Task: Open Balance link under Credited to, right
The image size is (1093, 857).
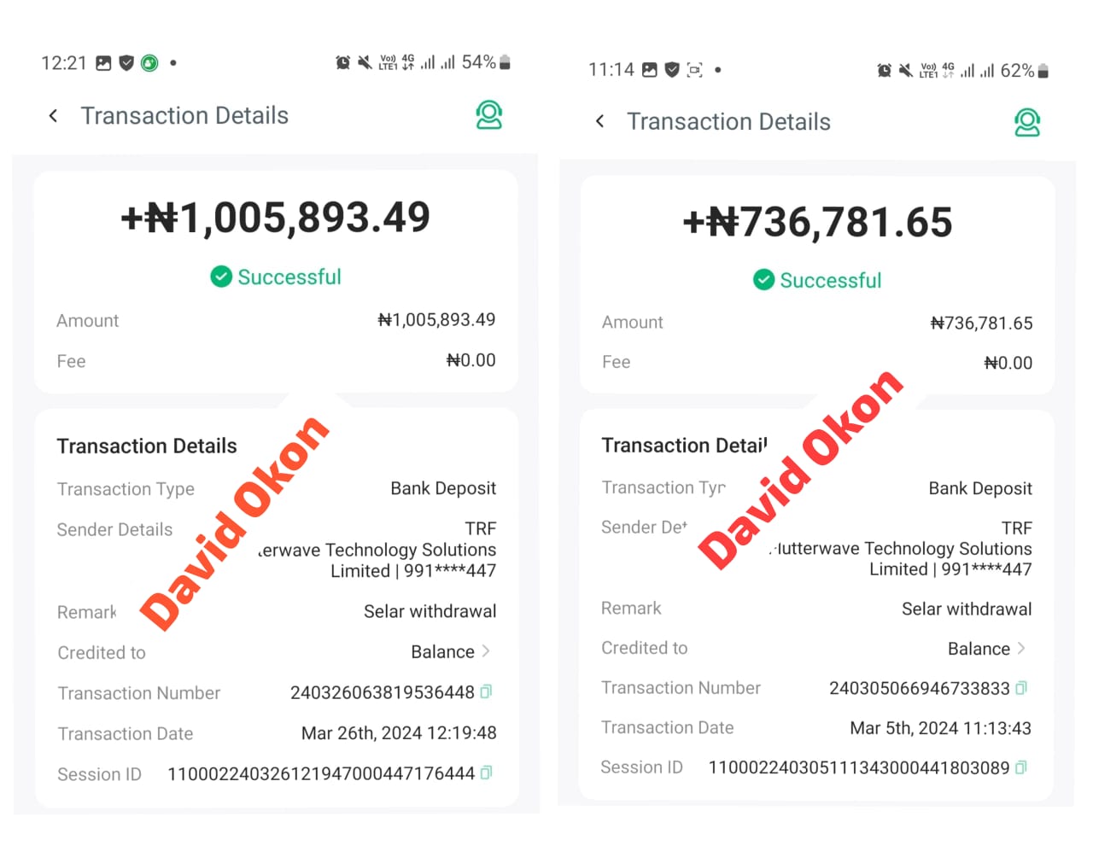Action: tap(979, 649)
